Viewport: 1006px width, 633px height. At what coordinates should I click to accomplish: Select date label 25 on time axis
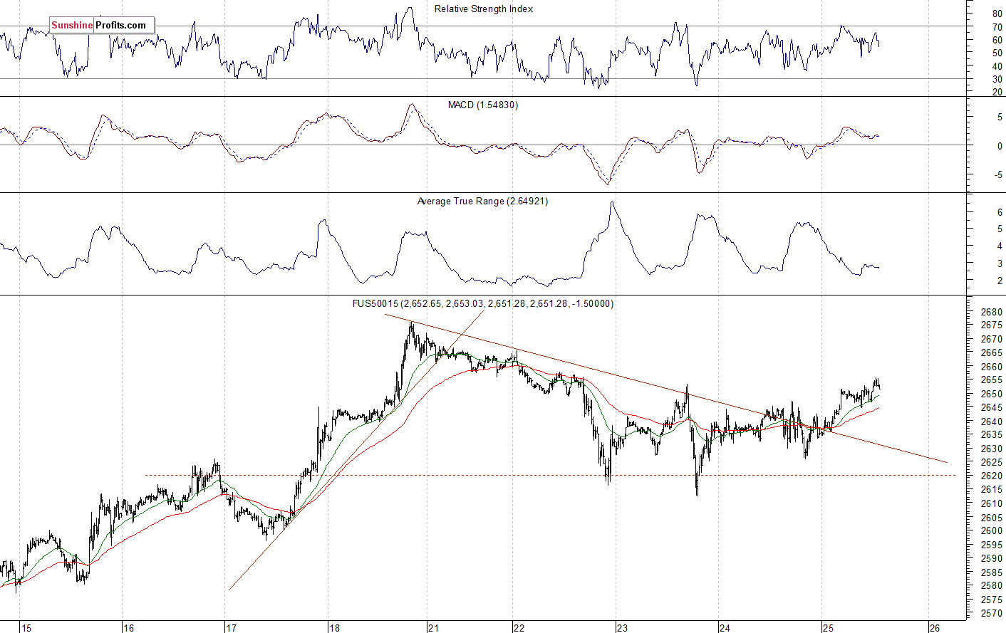pos(828,628)
